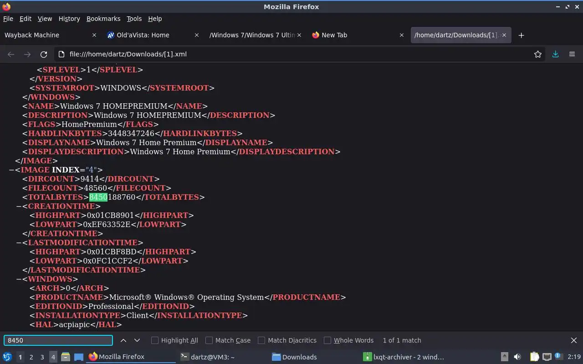Open the volume control in system tray
This screenshot has width=583, height=364.
point(517,357)
